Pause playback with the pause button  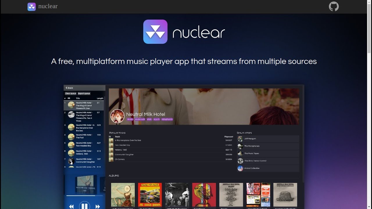point(84,206)
